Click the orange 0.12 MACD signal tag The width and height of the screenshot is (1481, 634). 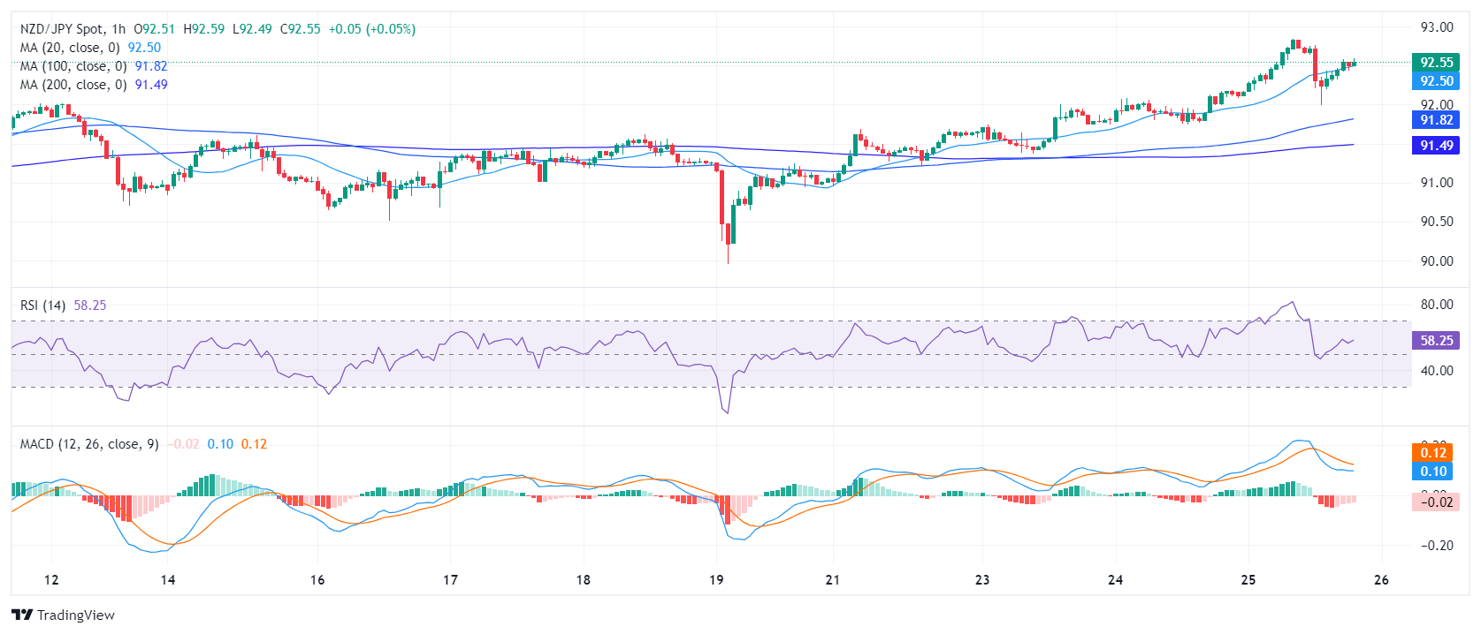click(x=1432, y=453)
